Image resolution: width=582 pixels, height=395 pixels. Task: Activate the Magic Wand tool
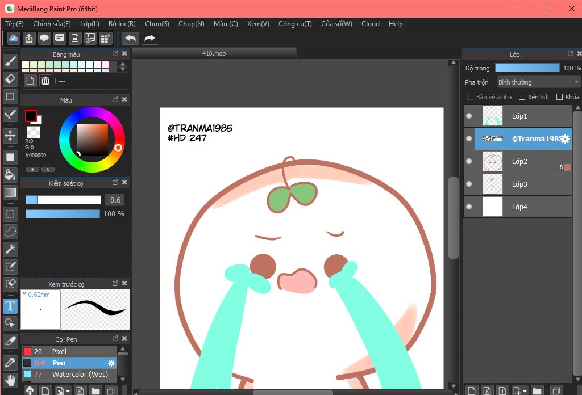10,249
